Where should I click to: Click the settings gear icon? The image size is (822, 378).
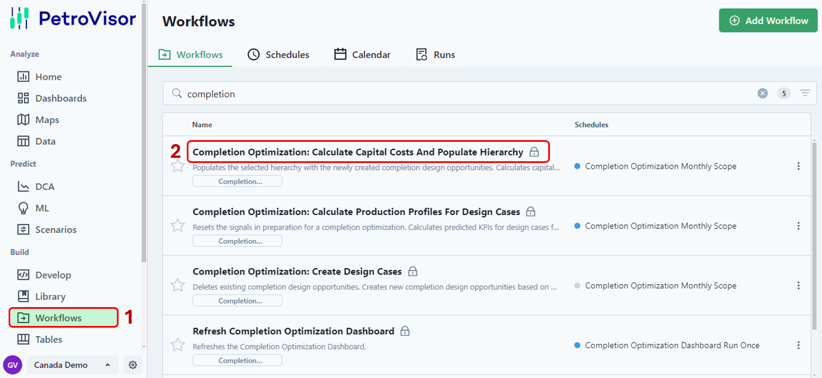click(133, 365)
